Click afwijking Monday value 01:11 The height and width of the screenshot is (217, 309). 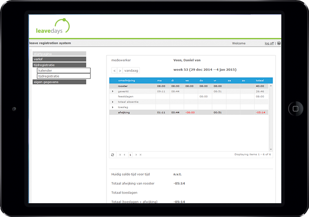click(x=161, y=113)
